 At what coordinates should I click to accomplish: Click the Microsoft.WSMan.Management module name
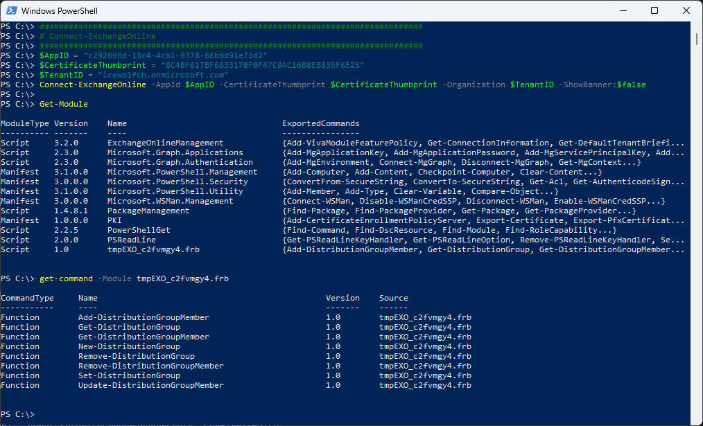[x=171, y=201]
